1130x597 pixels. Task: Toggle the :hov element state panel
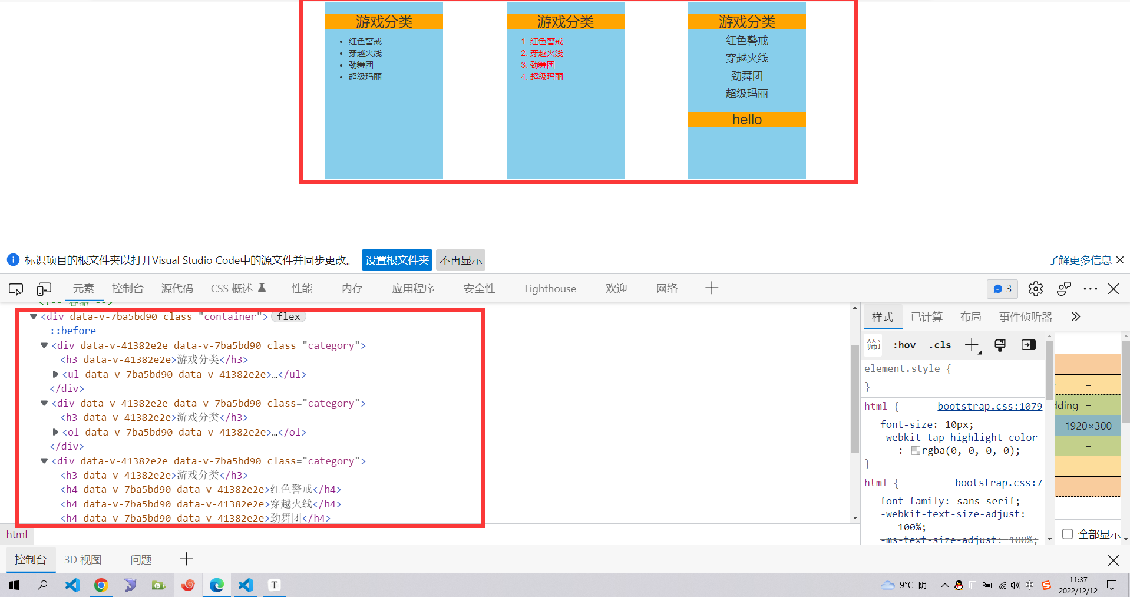pos(904,345)
